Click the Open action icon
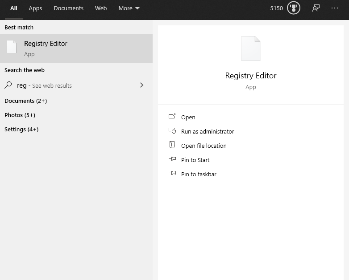The width and height of the screenshot is (349, 280). click(172, 116)
